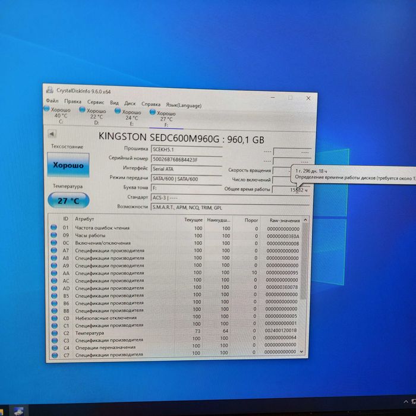Click the scroll down arrow of attribute list
This screenshot has height=416, width=416.
point(302,352)
